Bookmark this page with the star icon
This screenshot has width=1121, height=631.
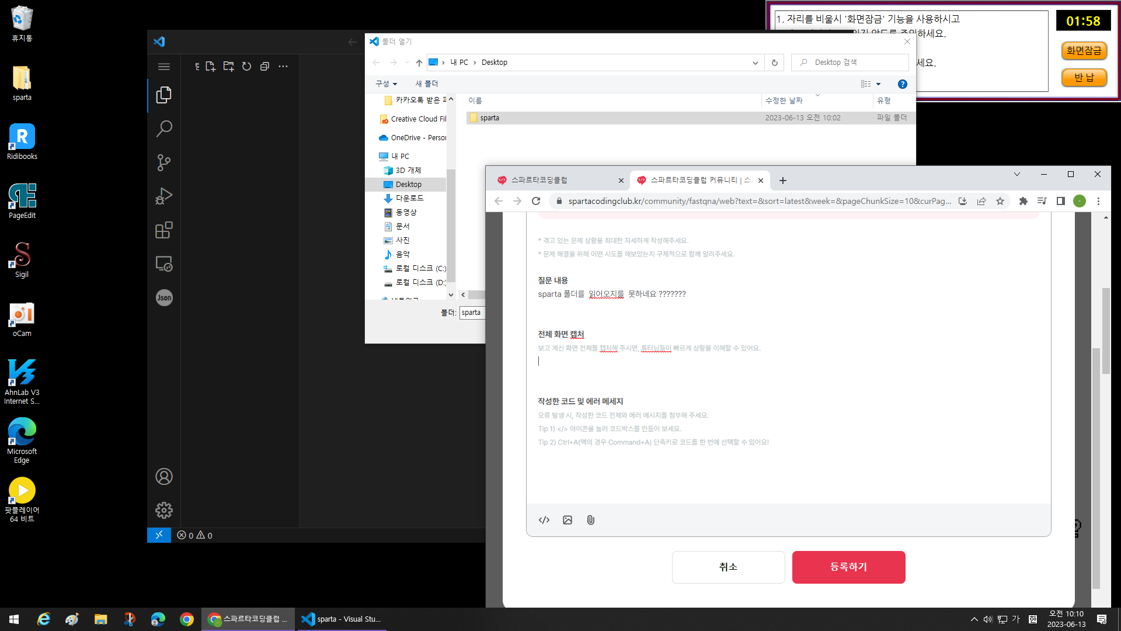tap(1000, 201)
